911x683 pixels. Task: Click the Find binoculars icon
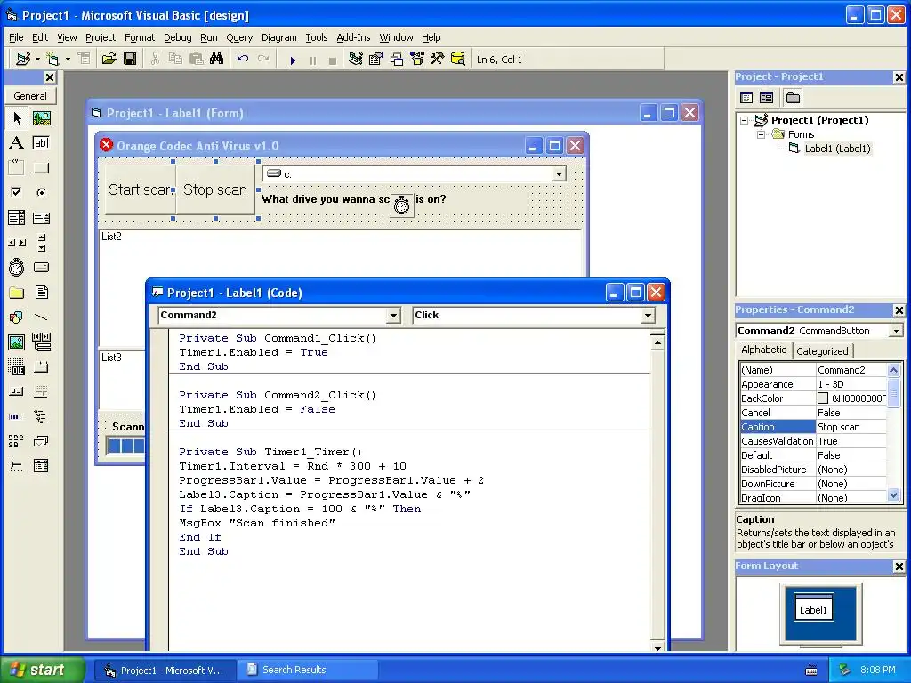[x=217, y=60]
